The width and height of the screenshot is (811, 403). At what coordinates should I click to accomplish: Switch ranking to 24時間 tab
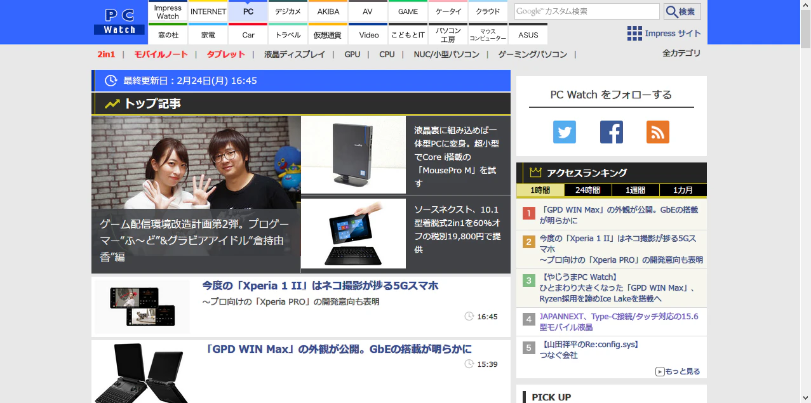587,190
